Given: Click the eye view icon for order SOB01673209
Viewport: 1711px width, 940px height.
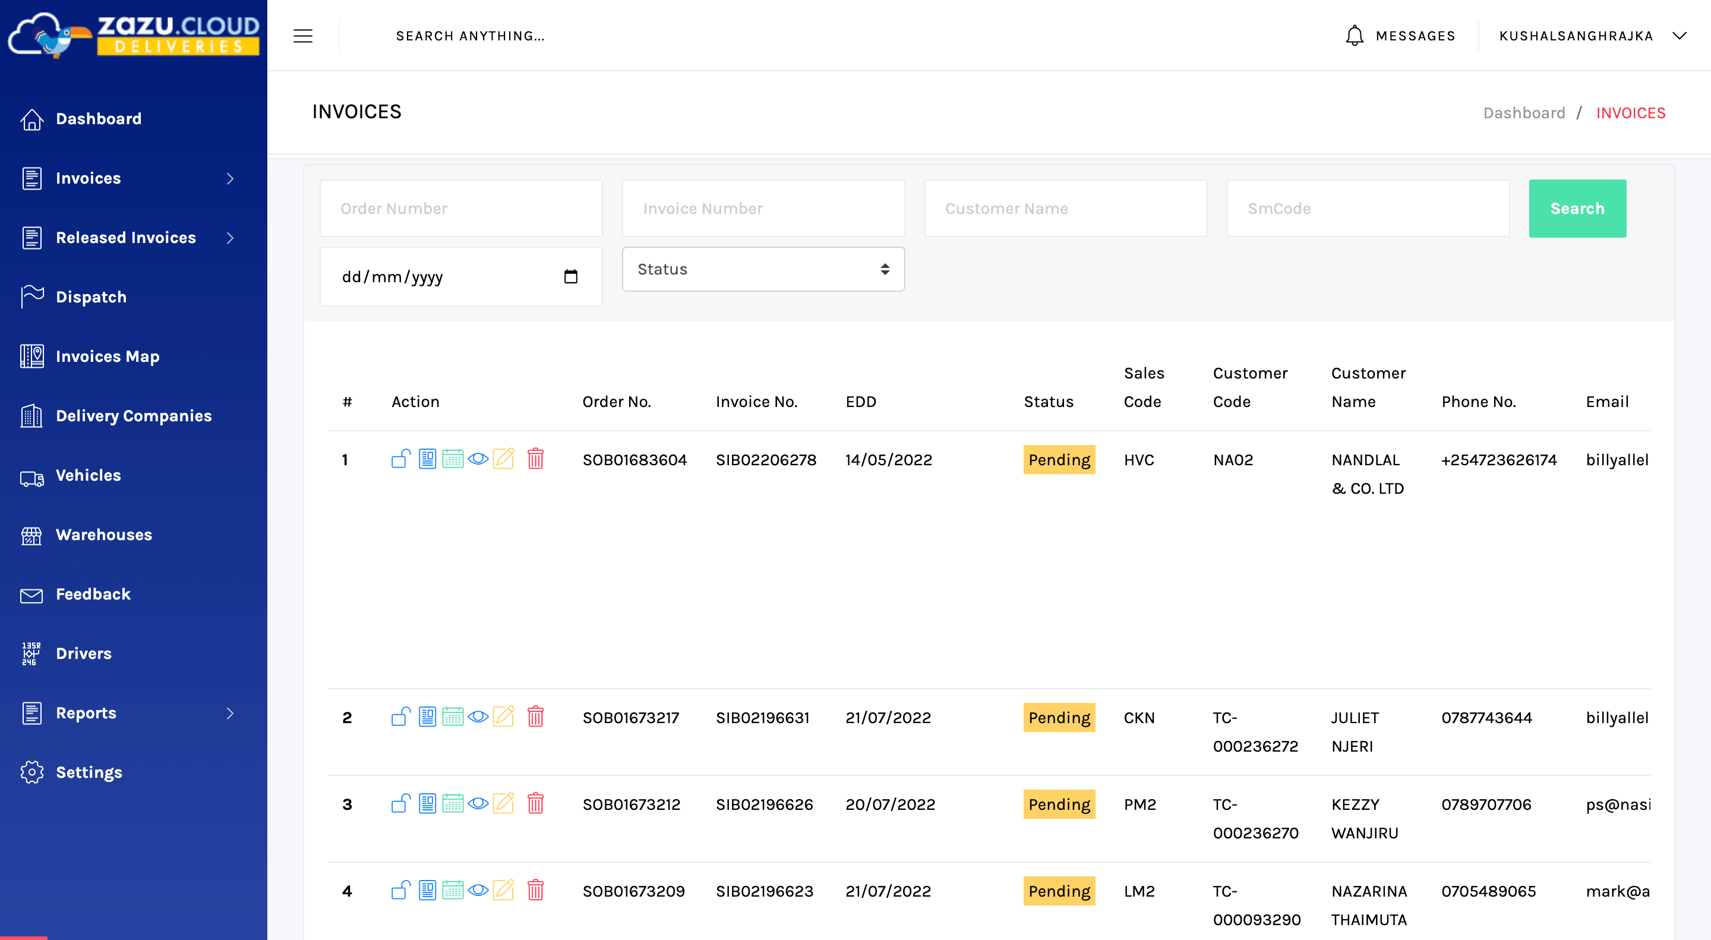Looking at the screenshot, I should pyautogui.click(x=478, y=891).
